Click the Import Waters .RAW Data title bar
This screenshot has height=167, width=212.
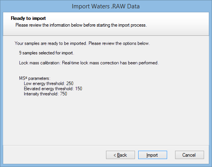click(x=106, y=6)
